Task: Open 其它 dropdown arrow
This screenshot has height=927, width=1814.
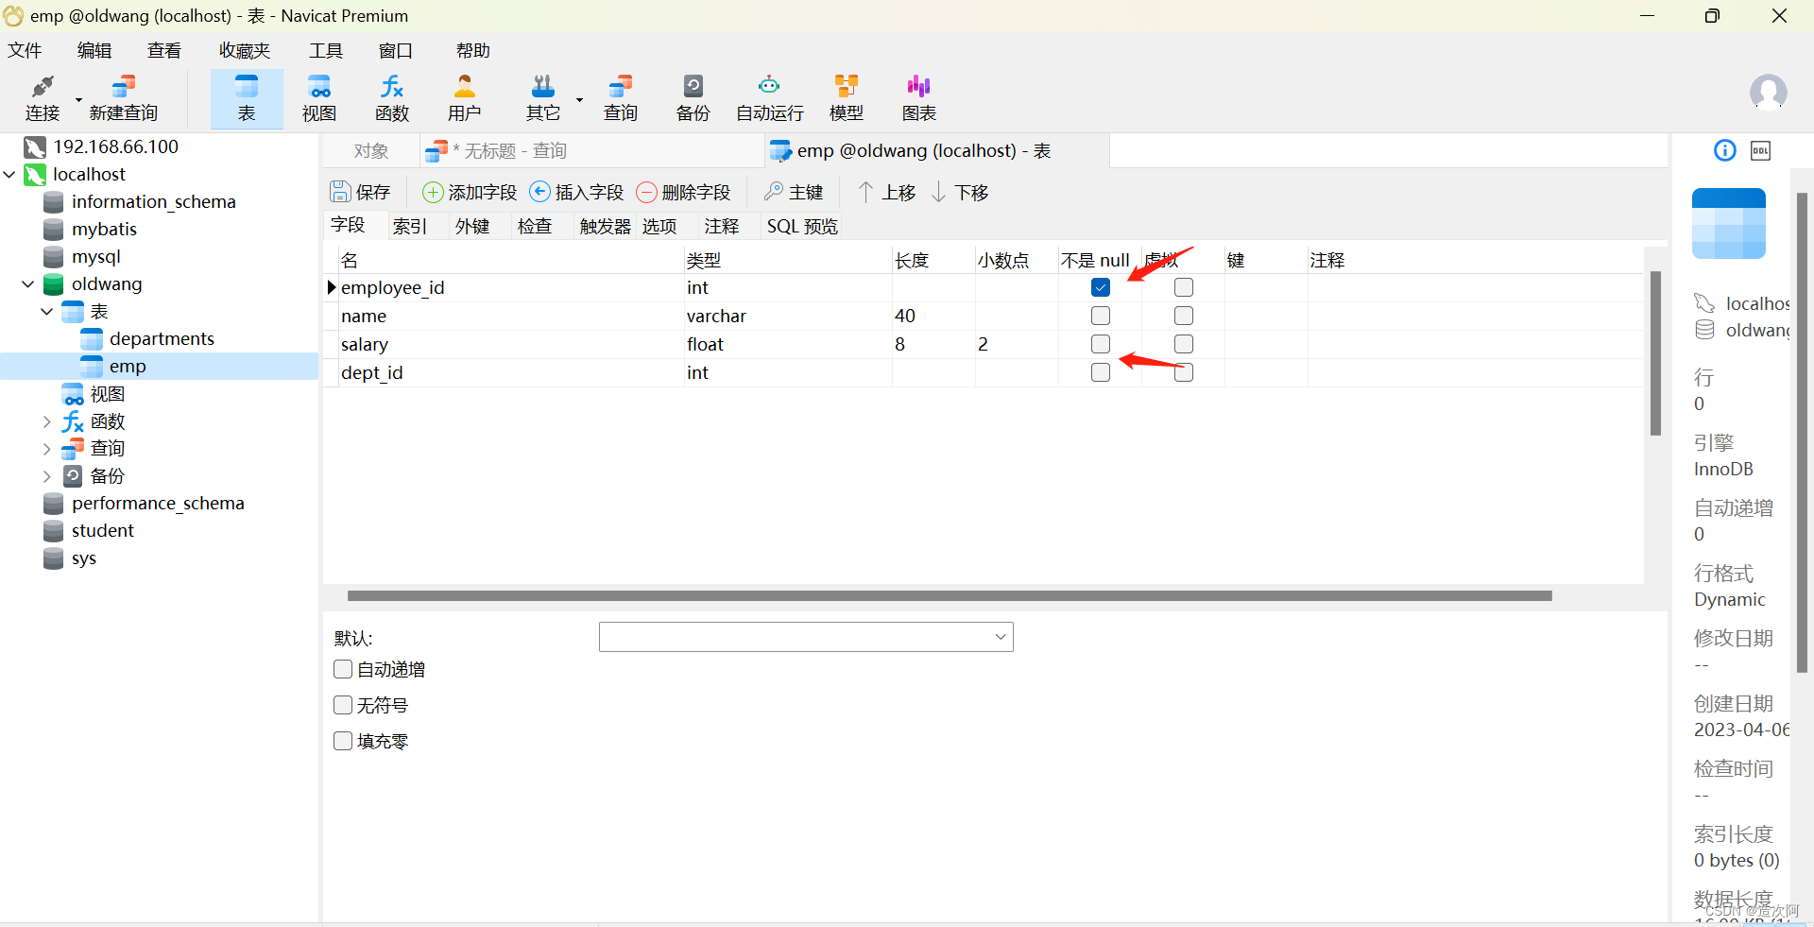Action: (x=579, y=99)
